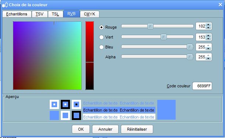
Task: Click the Code couleur label
Action: pos(179,86)
